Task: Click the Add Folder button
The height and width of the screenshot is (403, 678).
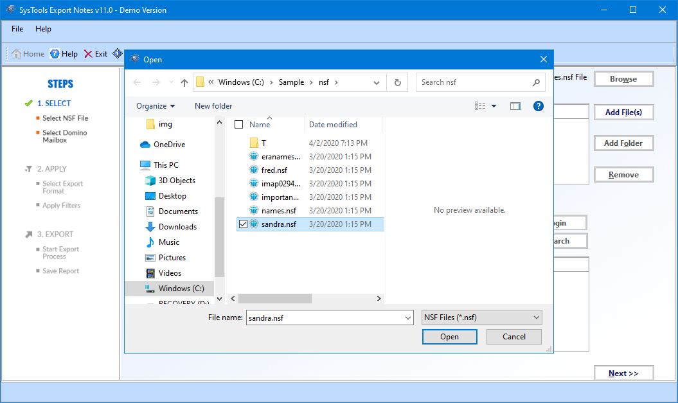Action: tap(623, 143)
